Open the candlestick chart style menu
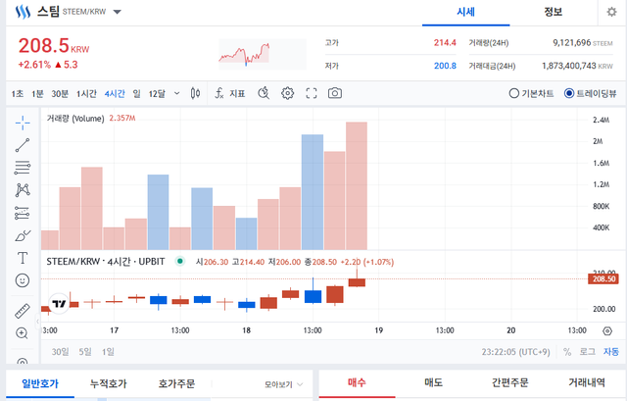The height and width of the screenshot is (401, 627). pyautogui.click(x=195, y=93)
